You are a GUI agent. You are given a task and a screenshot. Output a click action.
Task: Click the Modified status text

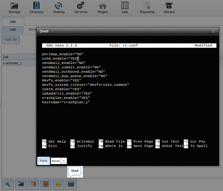pyautogui.click(x=203, y=46)
